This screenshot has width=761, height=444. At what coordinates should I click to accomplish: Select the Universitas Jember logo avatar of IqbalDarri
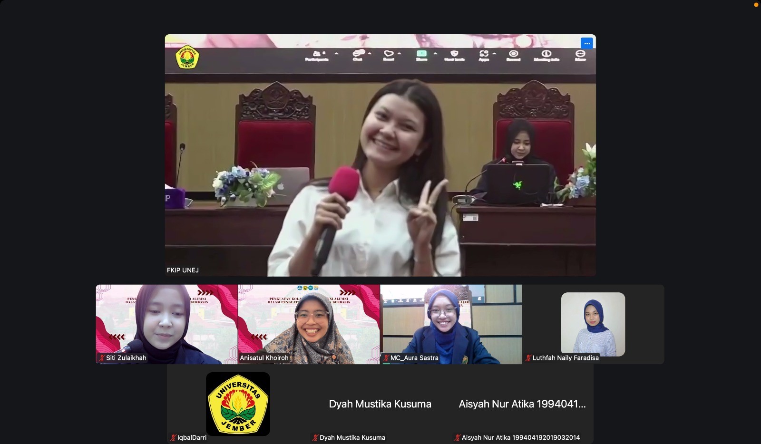[238, 404]
